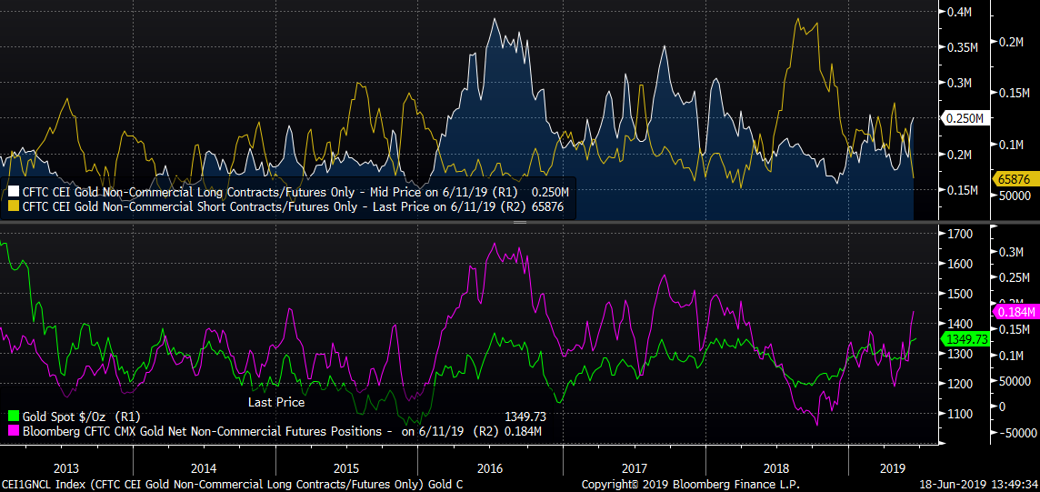Viewport: 1040px width, 492px height.
Task: Click the 0.184M value in the lower legend
Action: (x=525, y=432)
